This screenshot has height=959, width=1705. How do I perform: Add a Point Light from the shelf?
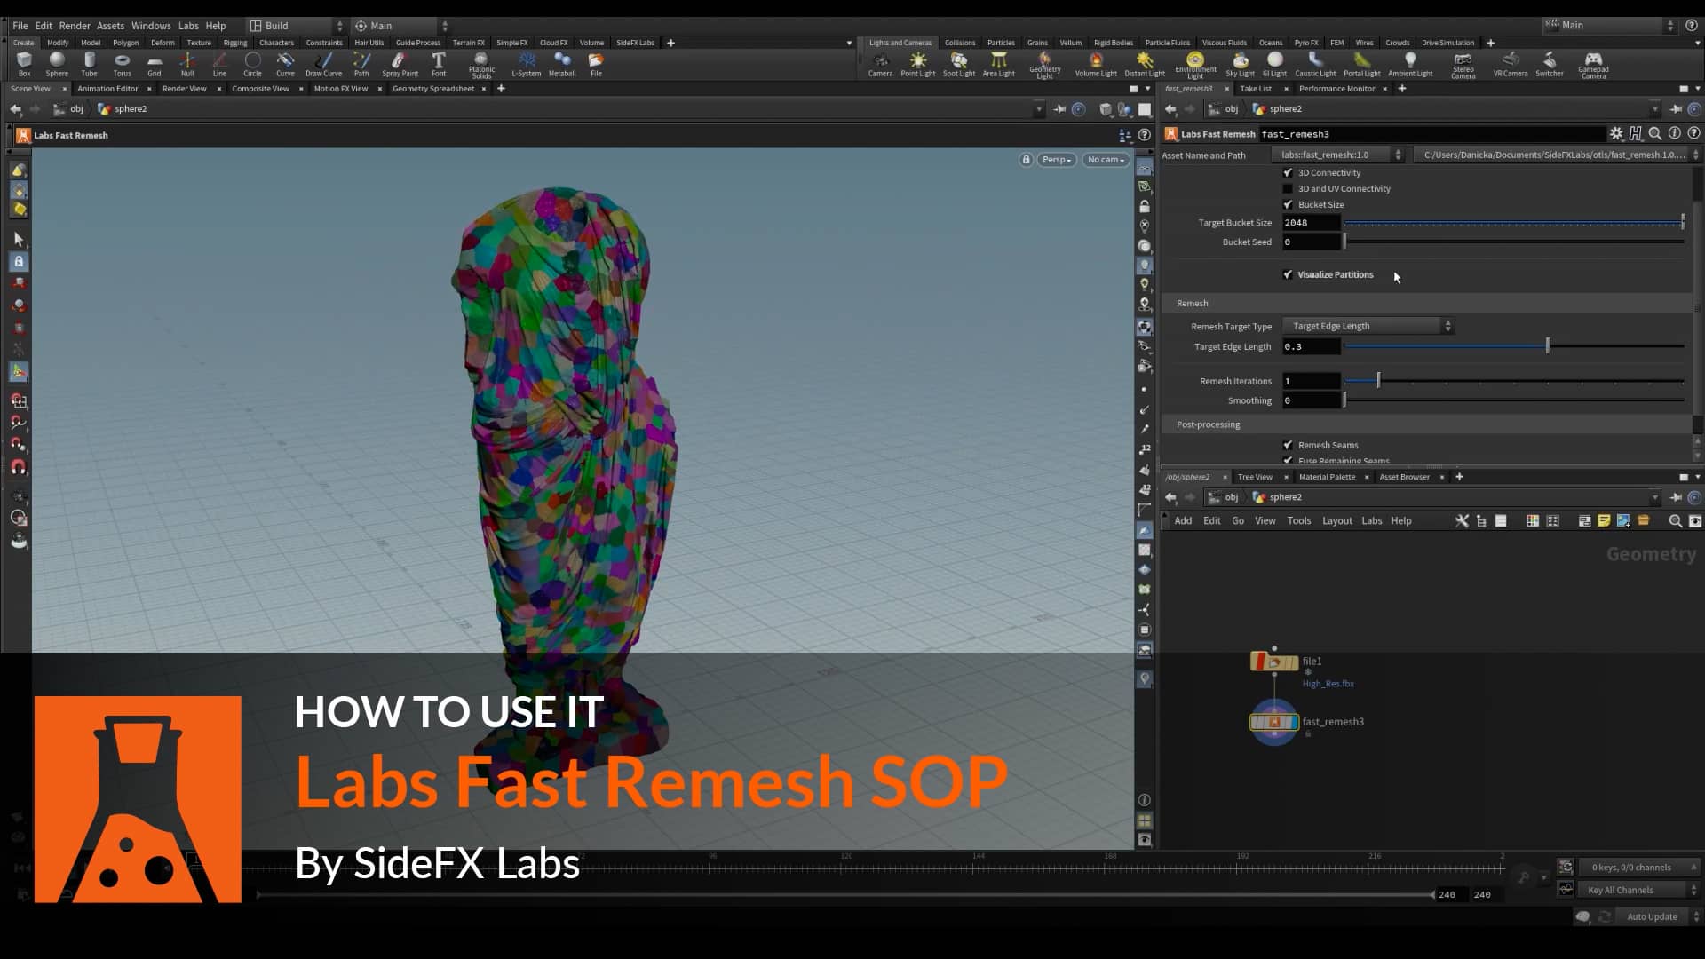click(918, 62)
